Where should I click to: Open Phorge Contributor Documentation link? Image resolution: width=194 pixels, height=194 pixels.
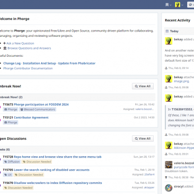tap(28, 68)
